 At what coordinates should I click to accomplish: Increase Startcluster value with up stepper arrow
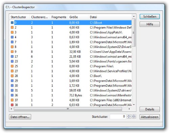point(129,115)
